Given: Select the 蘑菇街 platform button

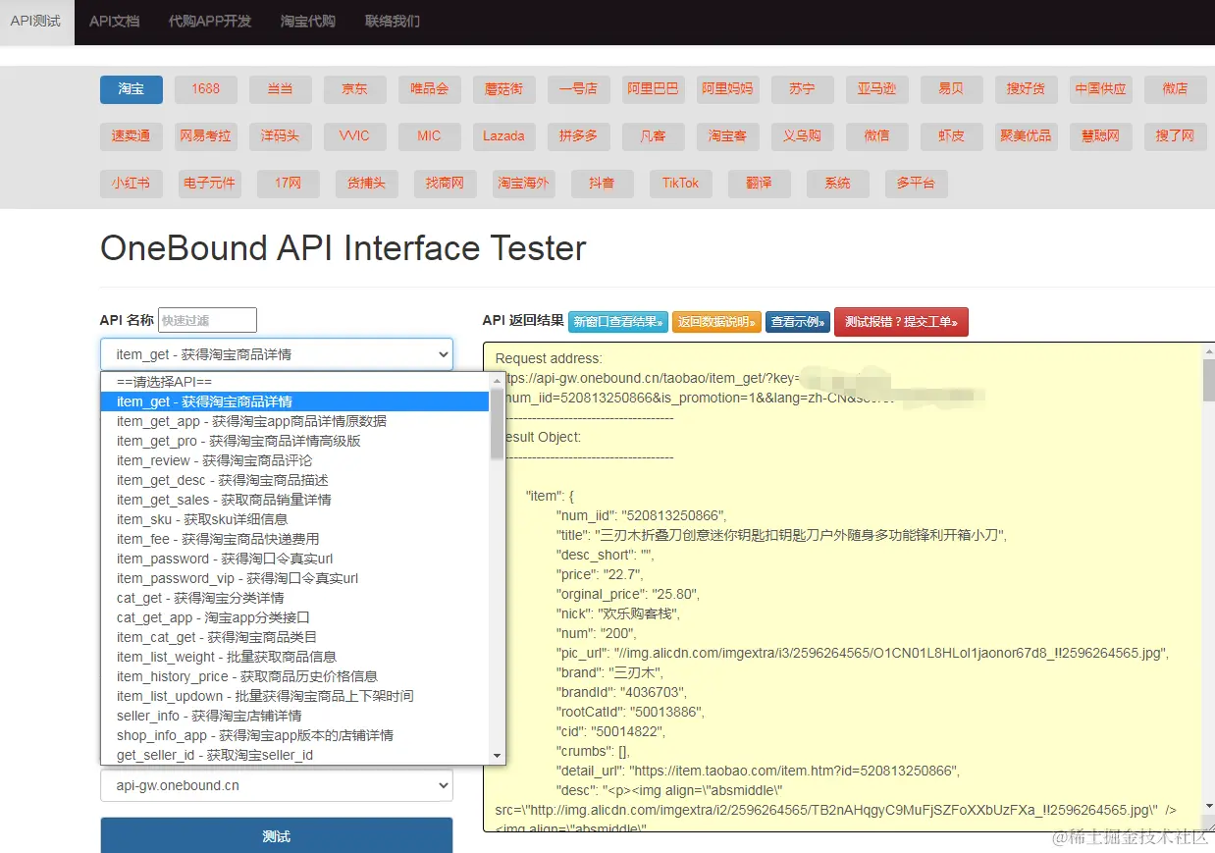Looking at the screenshot, I should 504,88.
